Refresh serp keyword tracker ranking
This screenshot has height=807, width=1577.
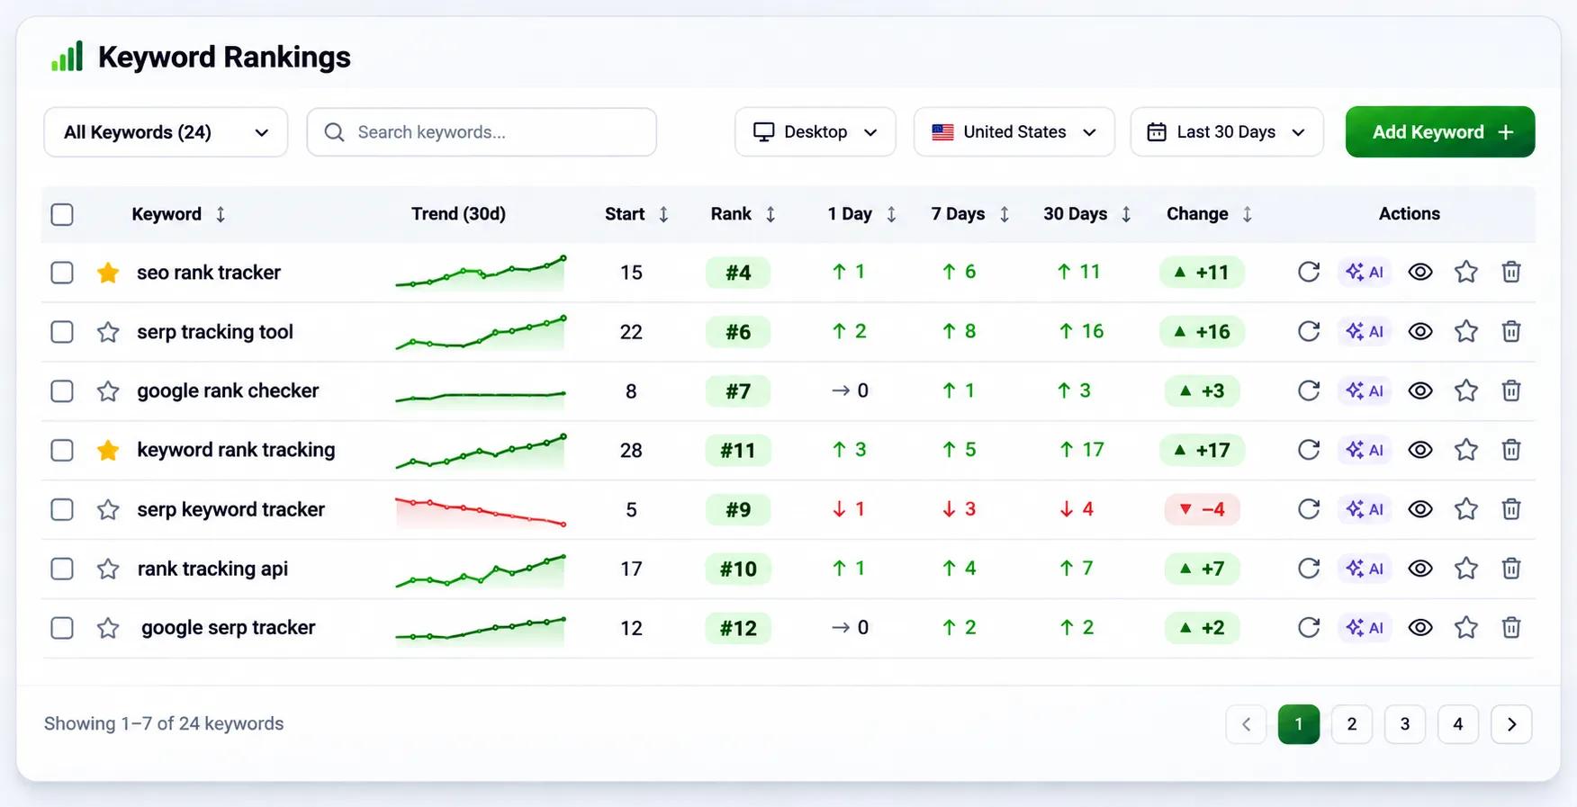pyautogui.click(x=1309, y=509)
